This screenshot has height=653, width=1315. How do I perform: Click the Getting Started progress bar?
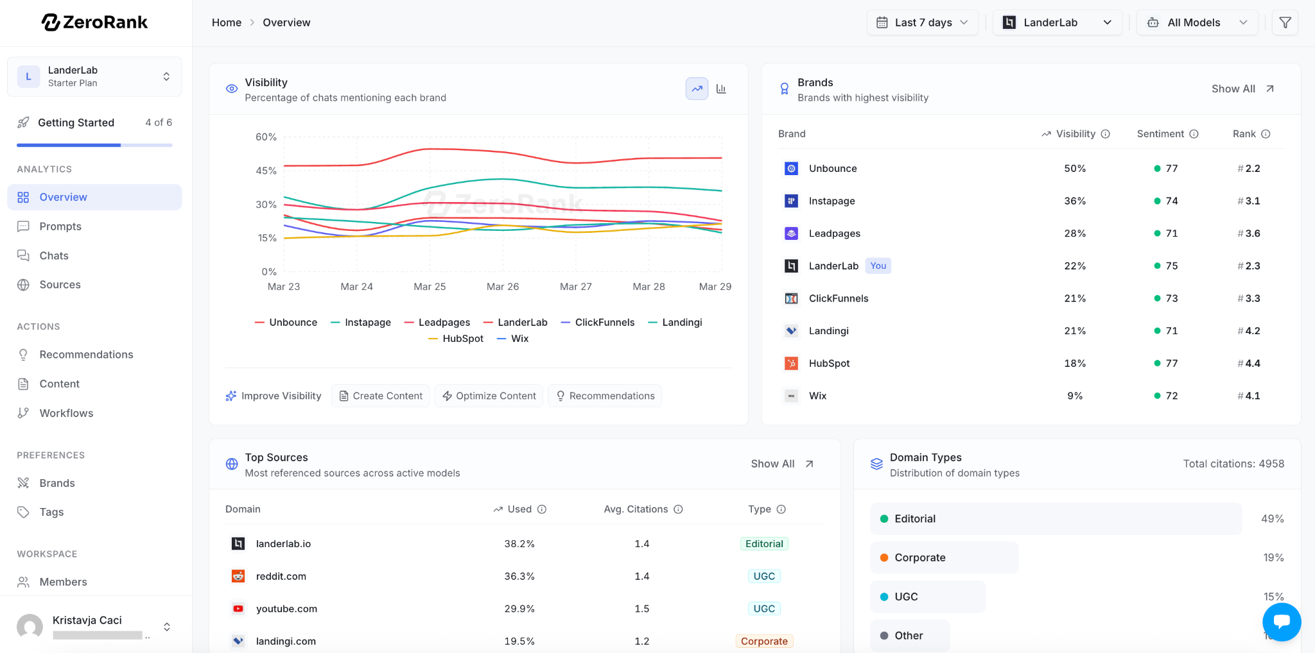point(94,145)
